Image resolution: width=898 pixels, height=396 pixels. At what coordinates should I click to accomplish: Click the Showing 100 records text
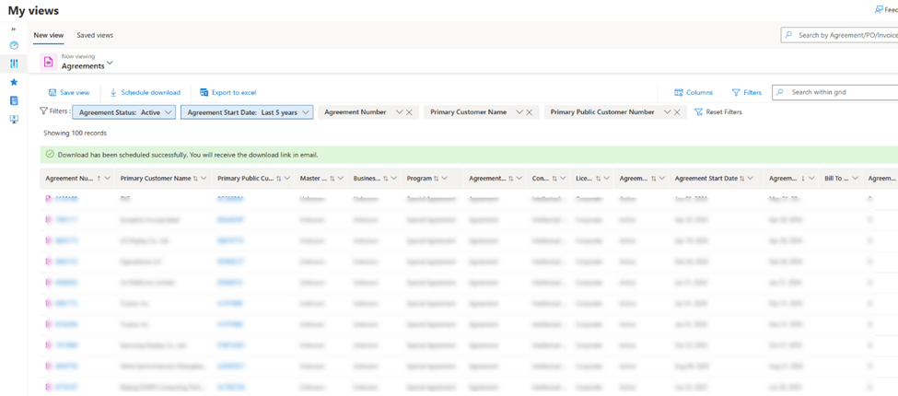[x=75, y=133]
